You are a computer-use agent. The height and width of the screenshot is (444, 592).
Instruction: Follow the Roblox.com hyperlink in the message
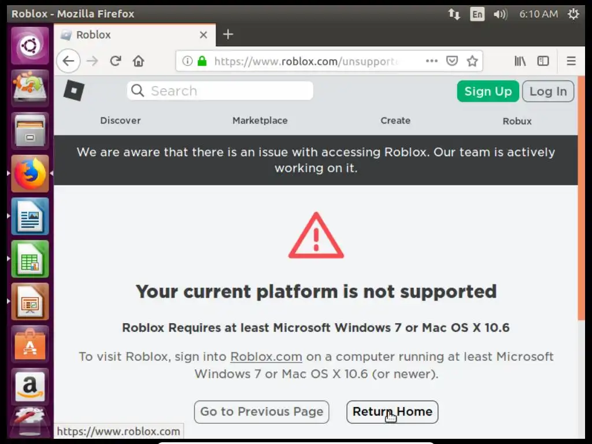coord(266,357)
